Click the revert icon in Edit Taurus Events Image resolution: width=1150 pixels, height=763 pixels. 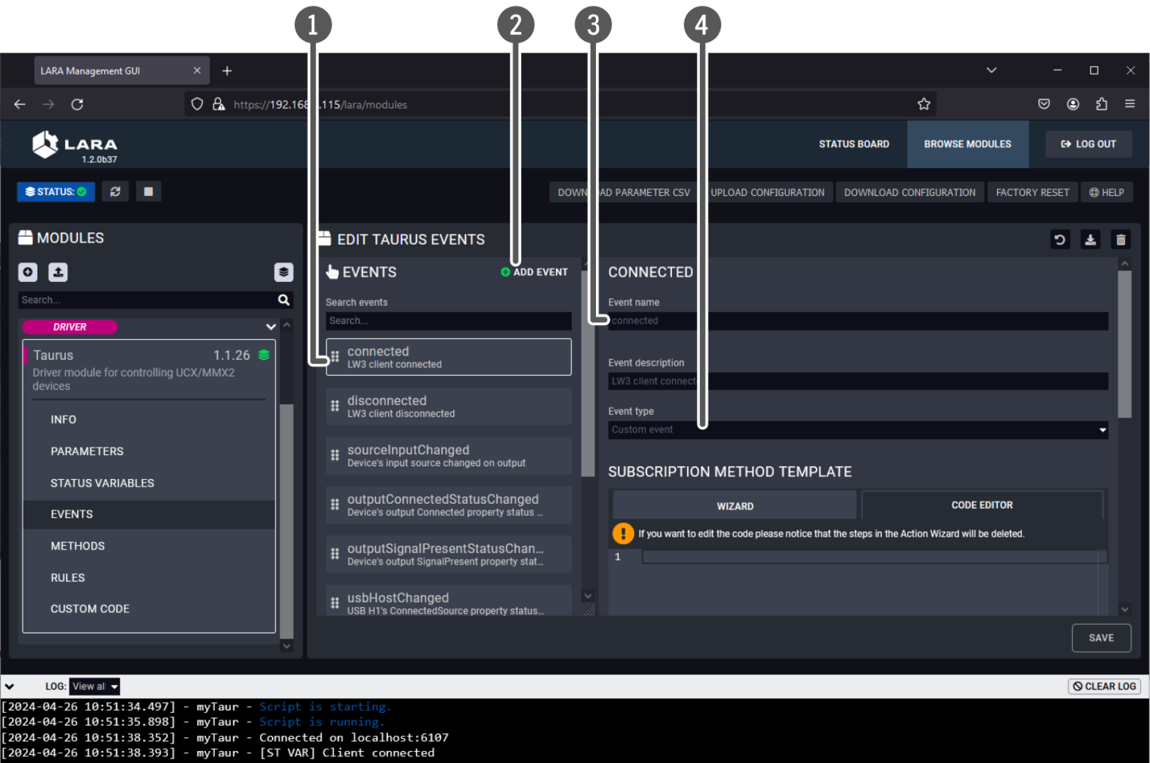tap(1059, 240)
